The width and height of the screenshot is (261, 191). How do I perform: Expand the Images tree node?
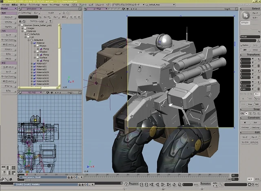coord(22,28)
